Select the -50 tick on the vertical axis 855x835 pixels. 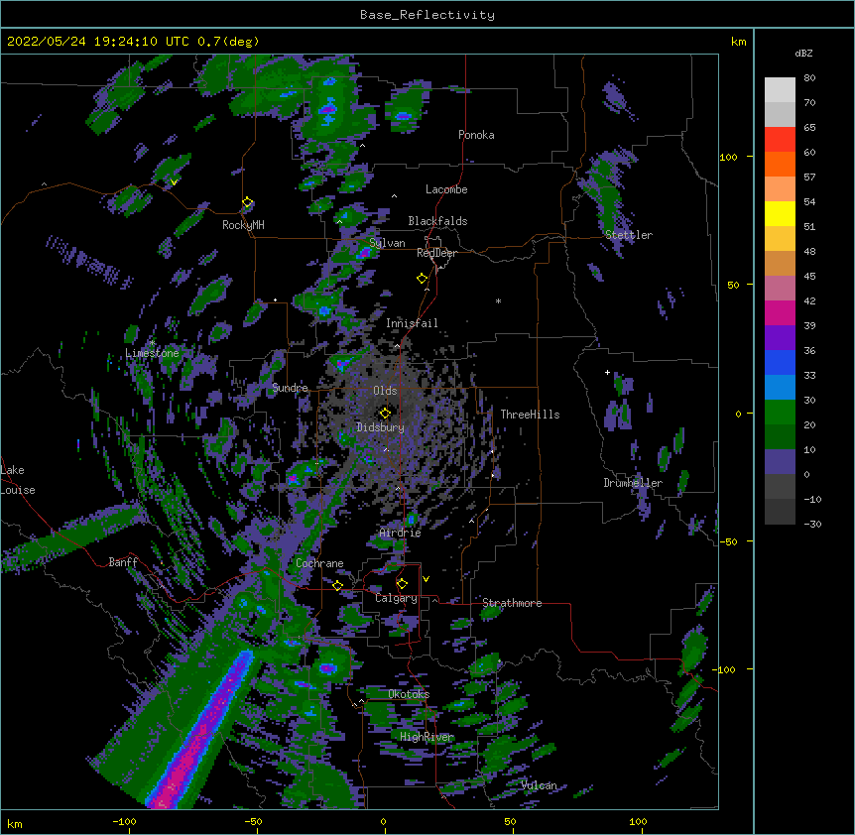point(728,541)
